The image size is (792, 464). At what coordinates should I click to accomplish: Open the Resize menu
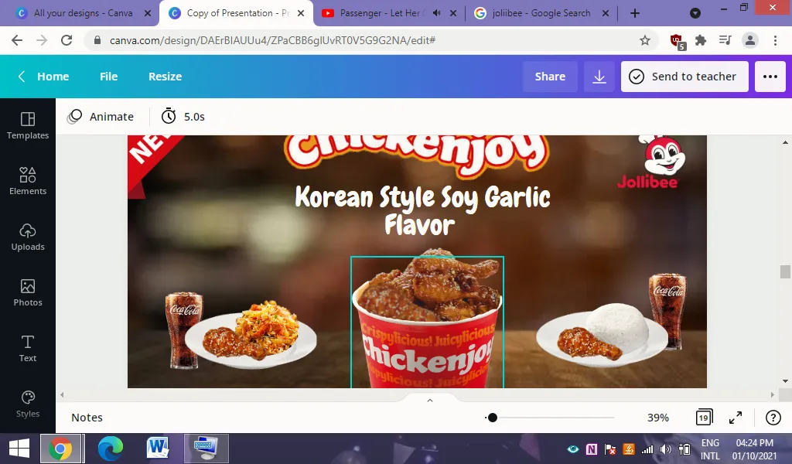click(x=166, y=77)
